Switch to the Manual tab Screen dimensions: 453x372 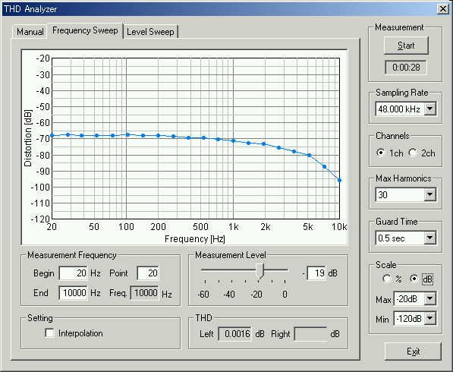pos(30,31)
